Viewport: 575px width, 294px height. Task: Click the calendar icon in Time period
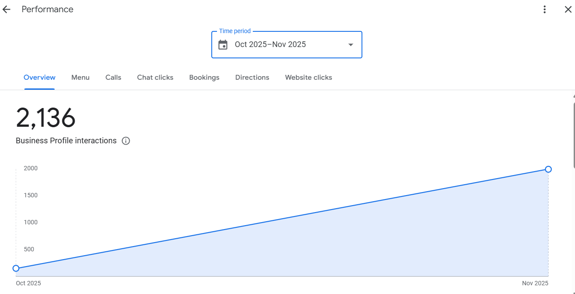223,44
